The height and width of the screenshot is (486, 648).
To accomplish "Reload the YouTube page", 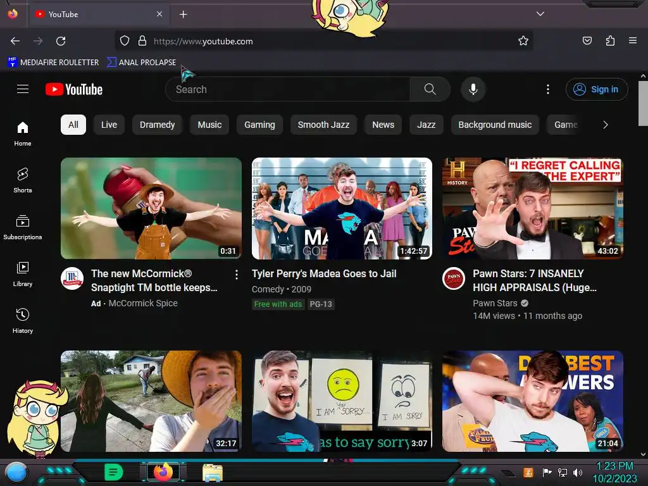I will click(61, 41).
